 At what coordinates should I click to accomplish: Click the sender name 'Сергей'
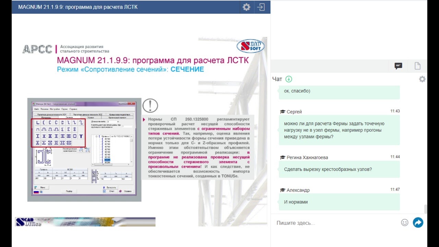point(294,112)
